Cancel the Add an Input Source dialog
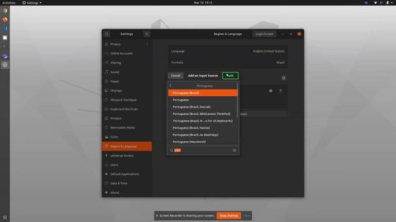The height and width of the screenshot is (222, 396). pyautogui.click(x=176, y=75)
